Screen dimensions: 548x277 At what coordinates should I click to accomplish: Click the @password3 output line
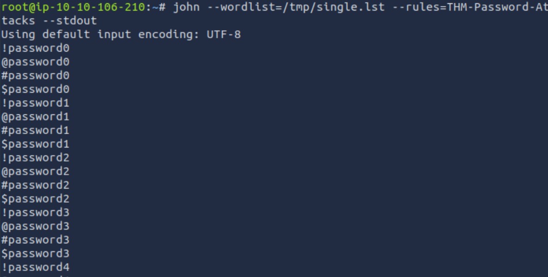tap(36, 226)
